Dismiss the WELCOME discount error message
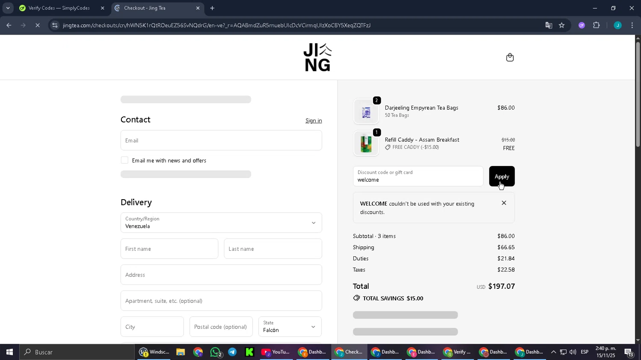The image size is (641, 360). [504, 203]
